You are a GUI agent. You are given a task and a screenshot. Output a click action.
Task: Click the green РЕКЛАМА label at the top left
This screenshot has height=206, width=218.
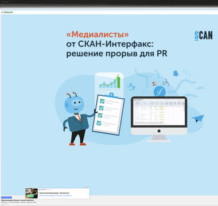point(8,12)
